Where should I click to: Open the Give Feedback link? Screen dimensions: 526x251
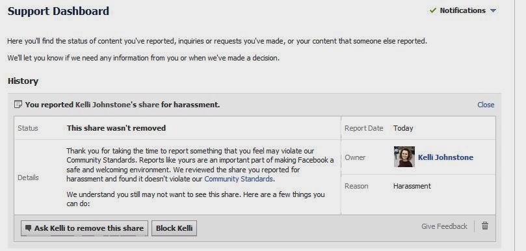coord(444,226)
